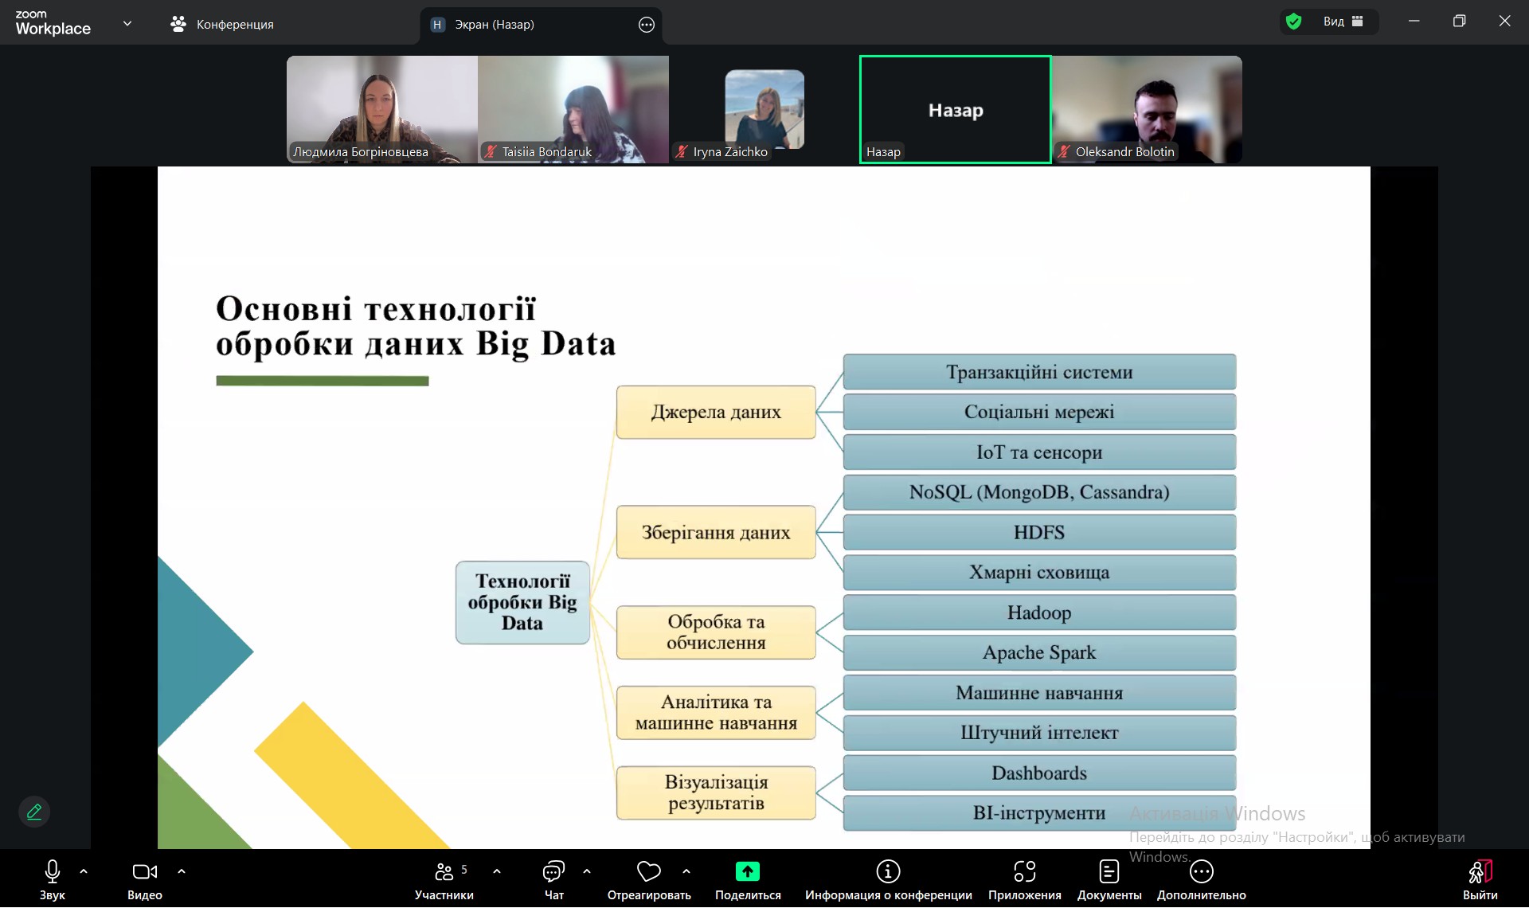Open the Apps icon in toolbar
1529x908 pixels.
coord(1024,872)
